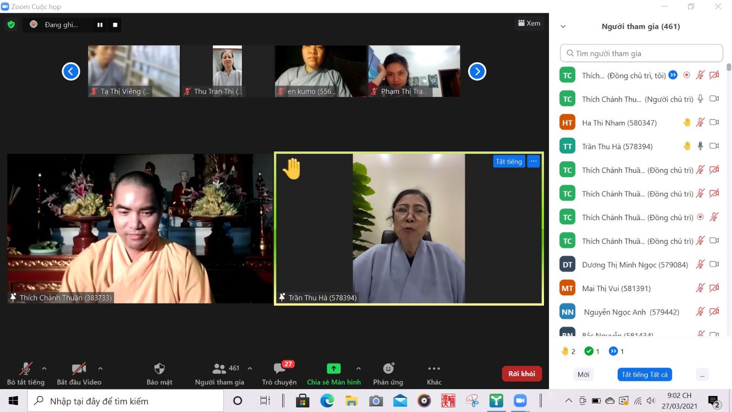
Task: Toggle muted microphone for Mai Thị Vui
Action: pos(700,288)
